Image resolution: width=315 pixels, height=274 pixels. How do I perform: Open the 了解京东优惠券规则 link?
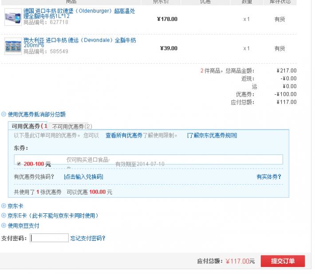pyautogui.click(x=212, y=135)
